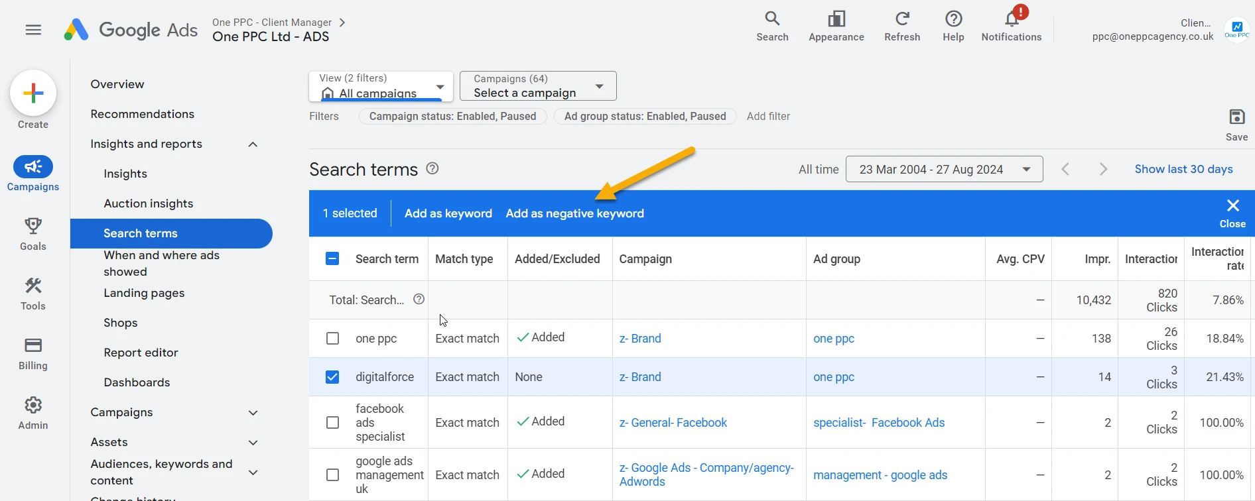Open Overview page
This screenshot has height=501, width=1255.
117,84
